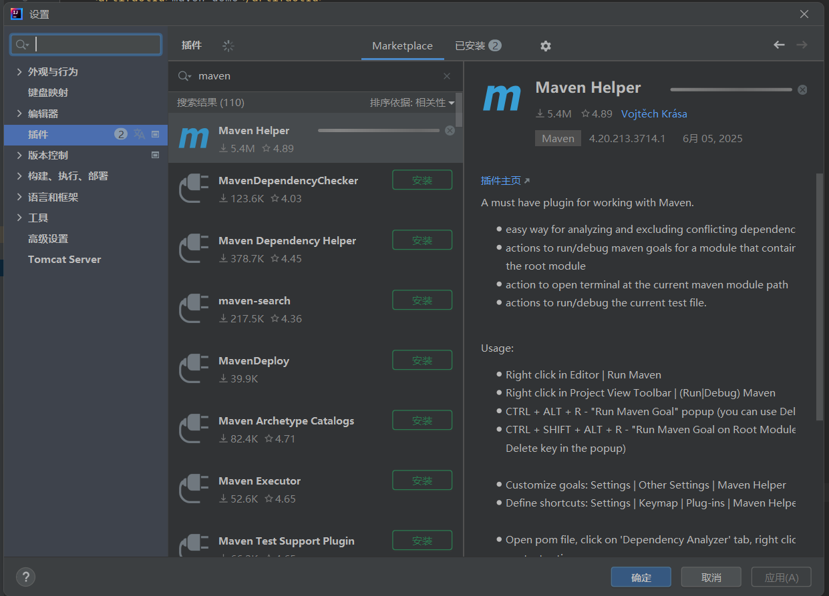Select Maven Helper result row title
The width and height of the screenshot is (829, 596).
(254, 131)
